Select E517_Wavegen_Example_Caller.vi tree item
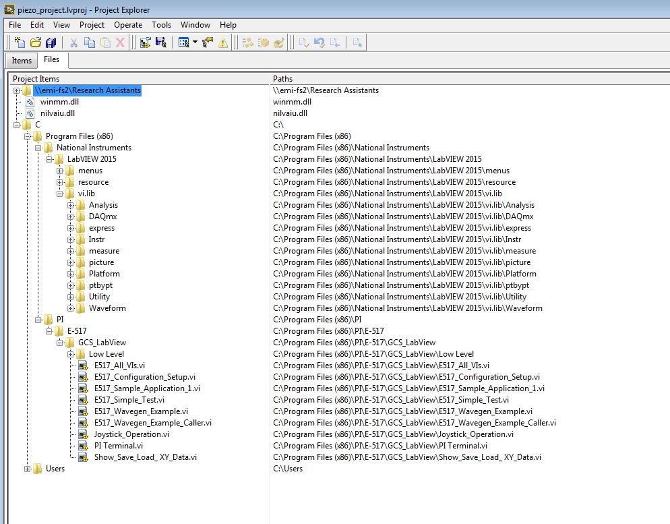The image size is (670, 524). [x=153, y=423]
